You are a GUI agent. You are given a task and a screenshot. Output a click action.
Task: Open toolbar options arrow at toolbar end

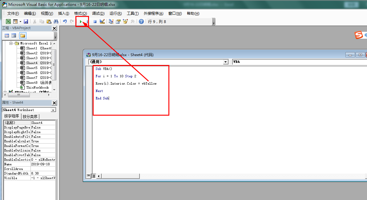214,22
